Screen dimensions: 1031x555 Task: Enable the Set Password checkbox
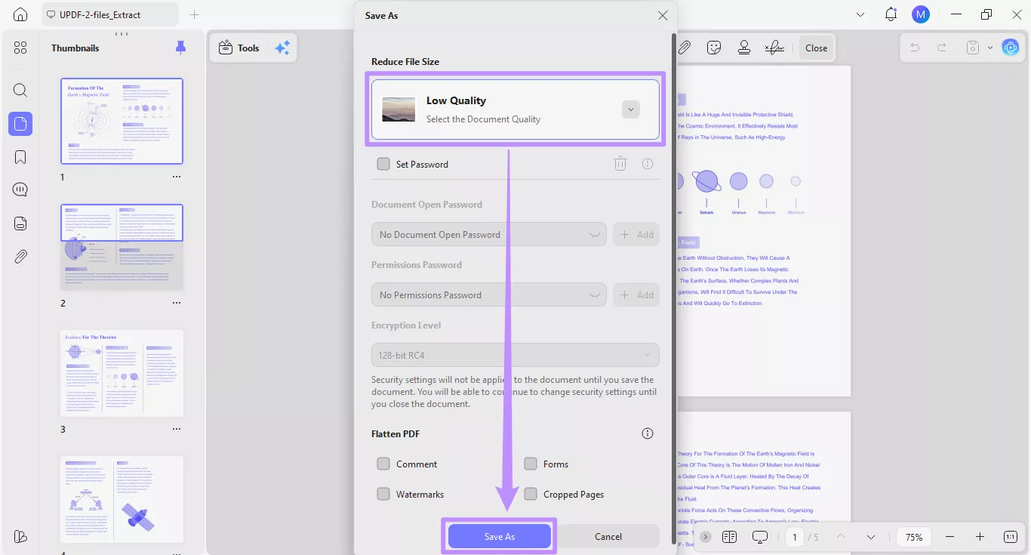point(383,164)
